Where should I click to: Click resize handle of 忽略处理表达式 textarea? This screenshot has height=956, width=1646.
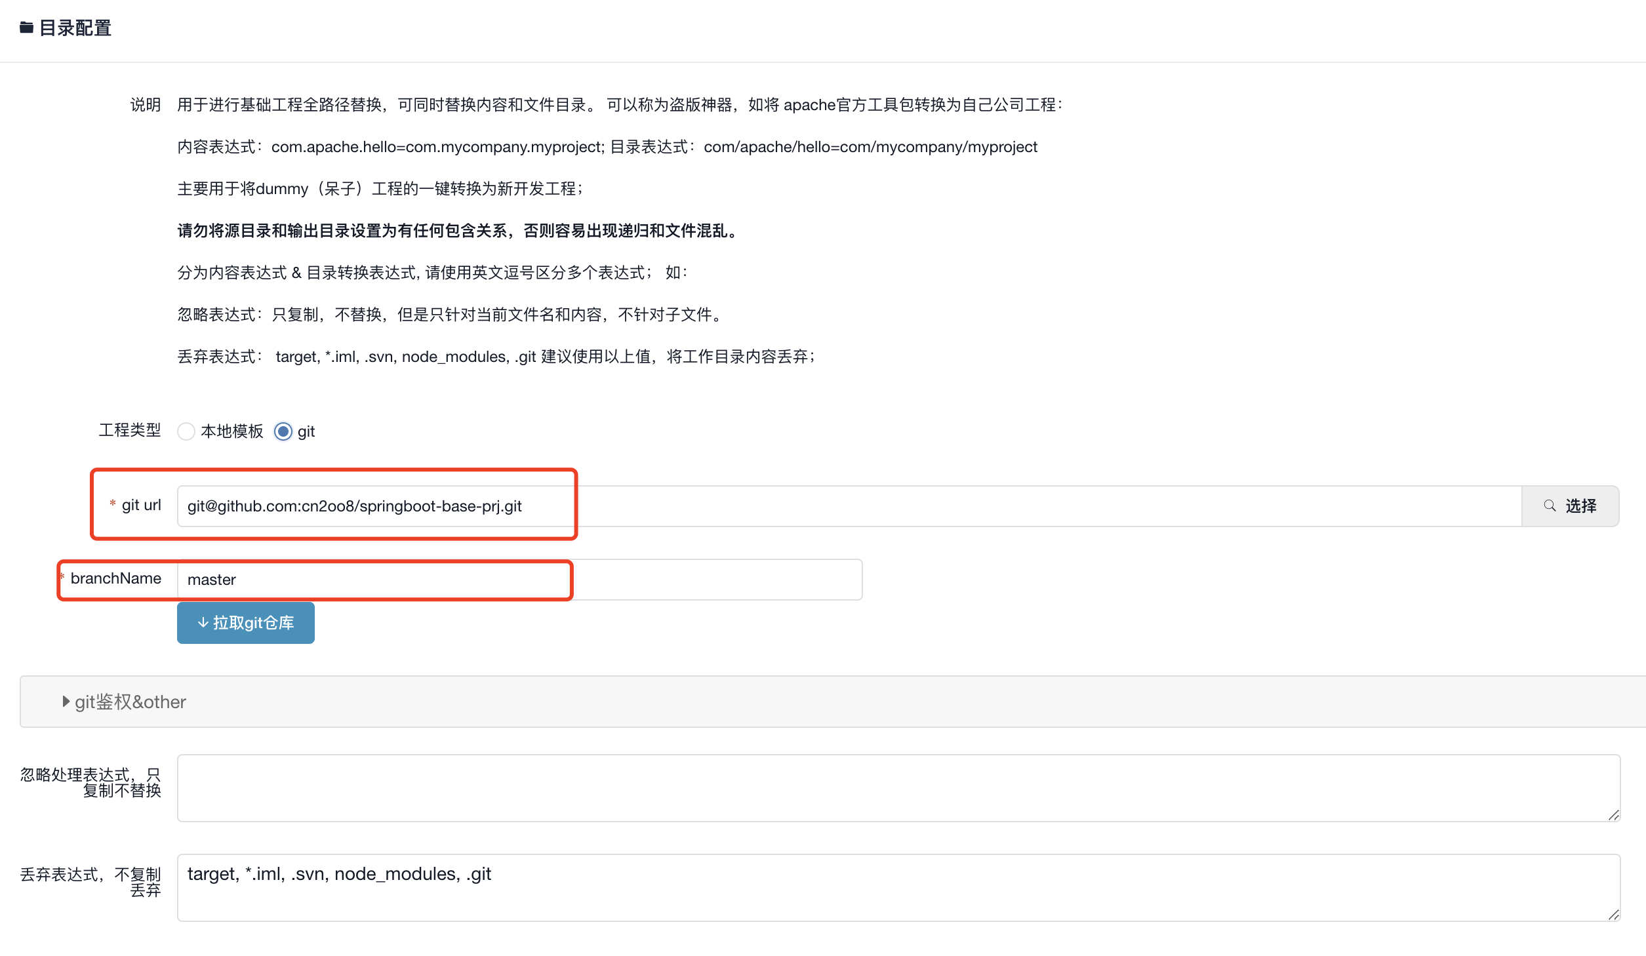pyautogui.click(x=1614, y=815)
